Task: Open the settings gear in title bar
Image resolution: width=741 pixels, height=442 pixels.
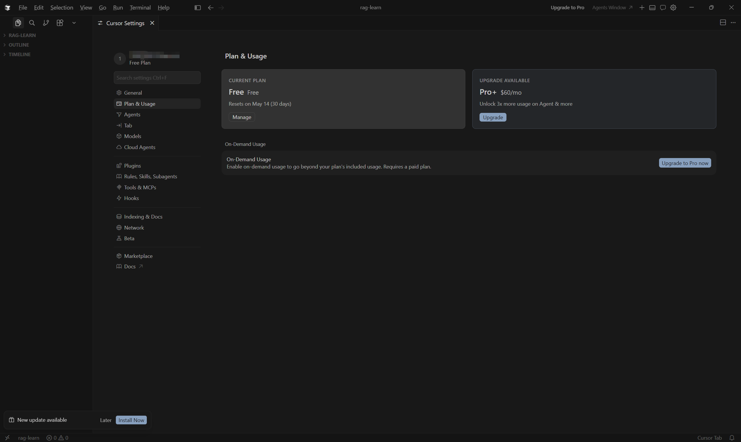Action: pyautogui.click(x=673, y=8)
